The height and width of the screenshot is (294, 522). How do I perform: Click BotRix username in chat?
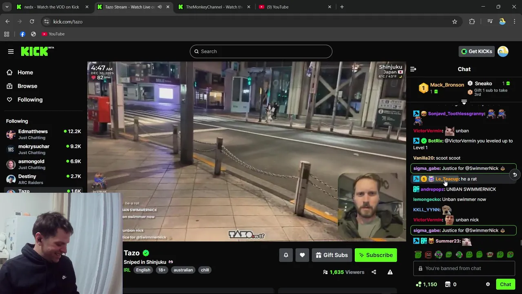pyautogui.click(x=435, y=141)
